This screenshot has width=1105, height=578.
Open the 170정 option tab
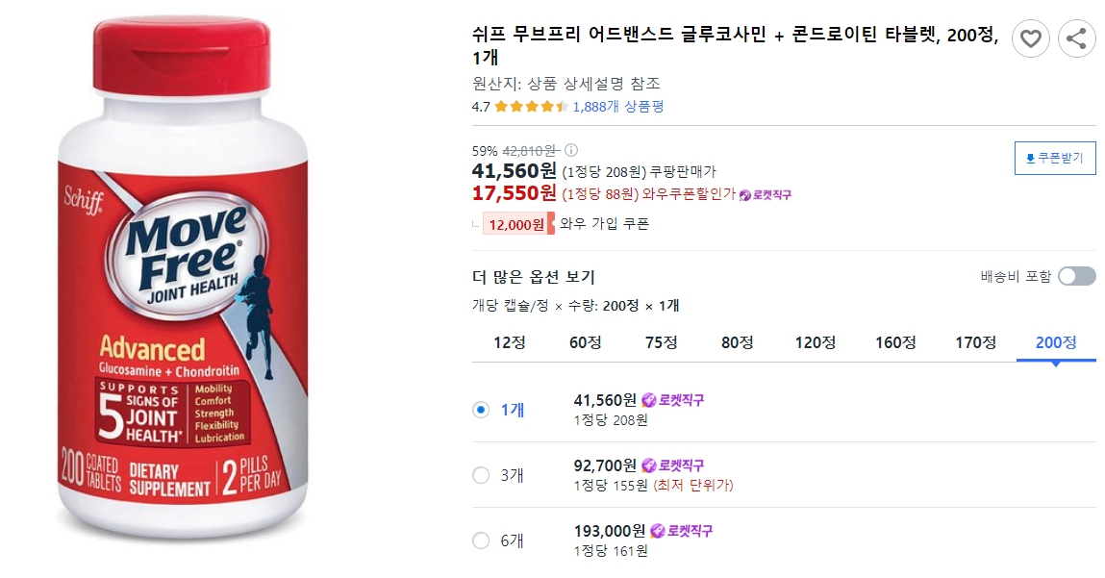pos(975,342)
